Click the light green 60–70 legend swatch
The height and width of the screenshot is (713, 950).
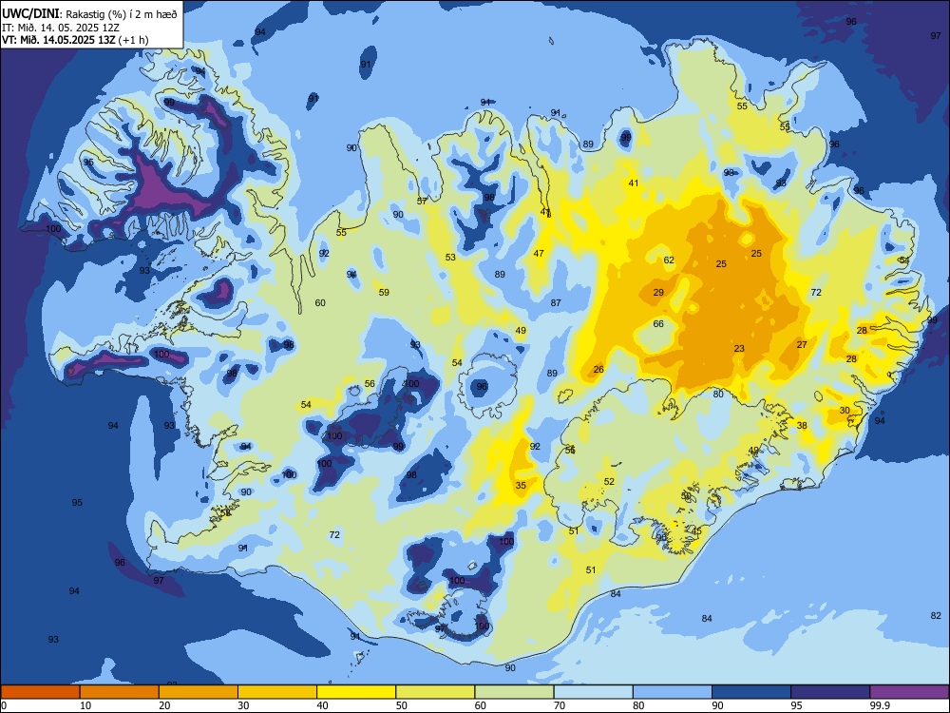[x=514, y=692]
